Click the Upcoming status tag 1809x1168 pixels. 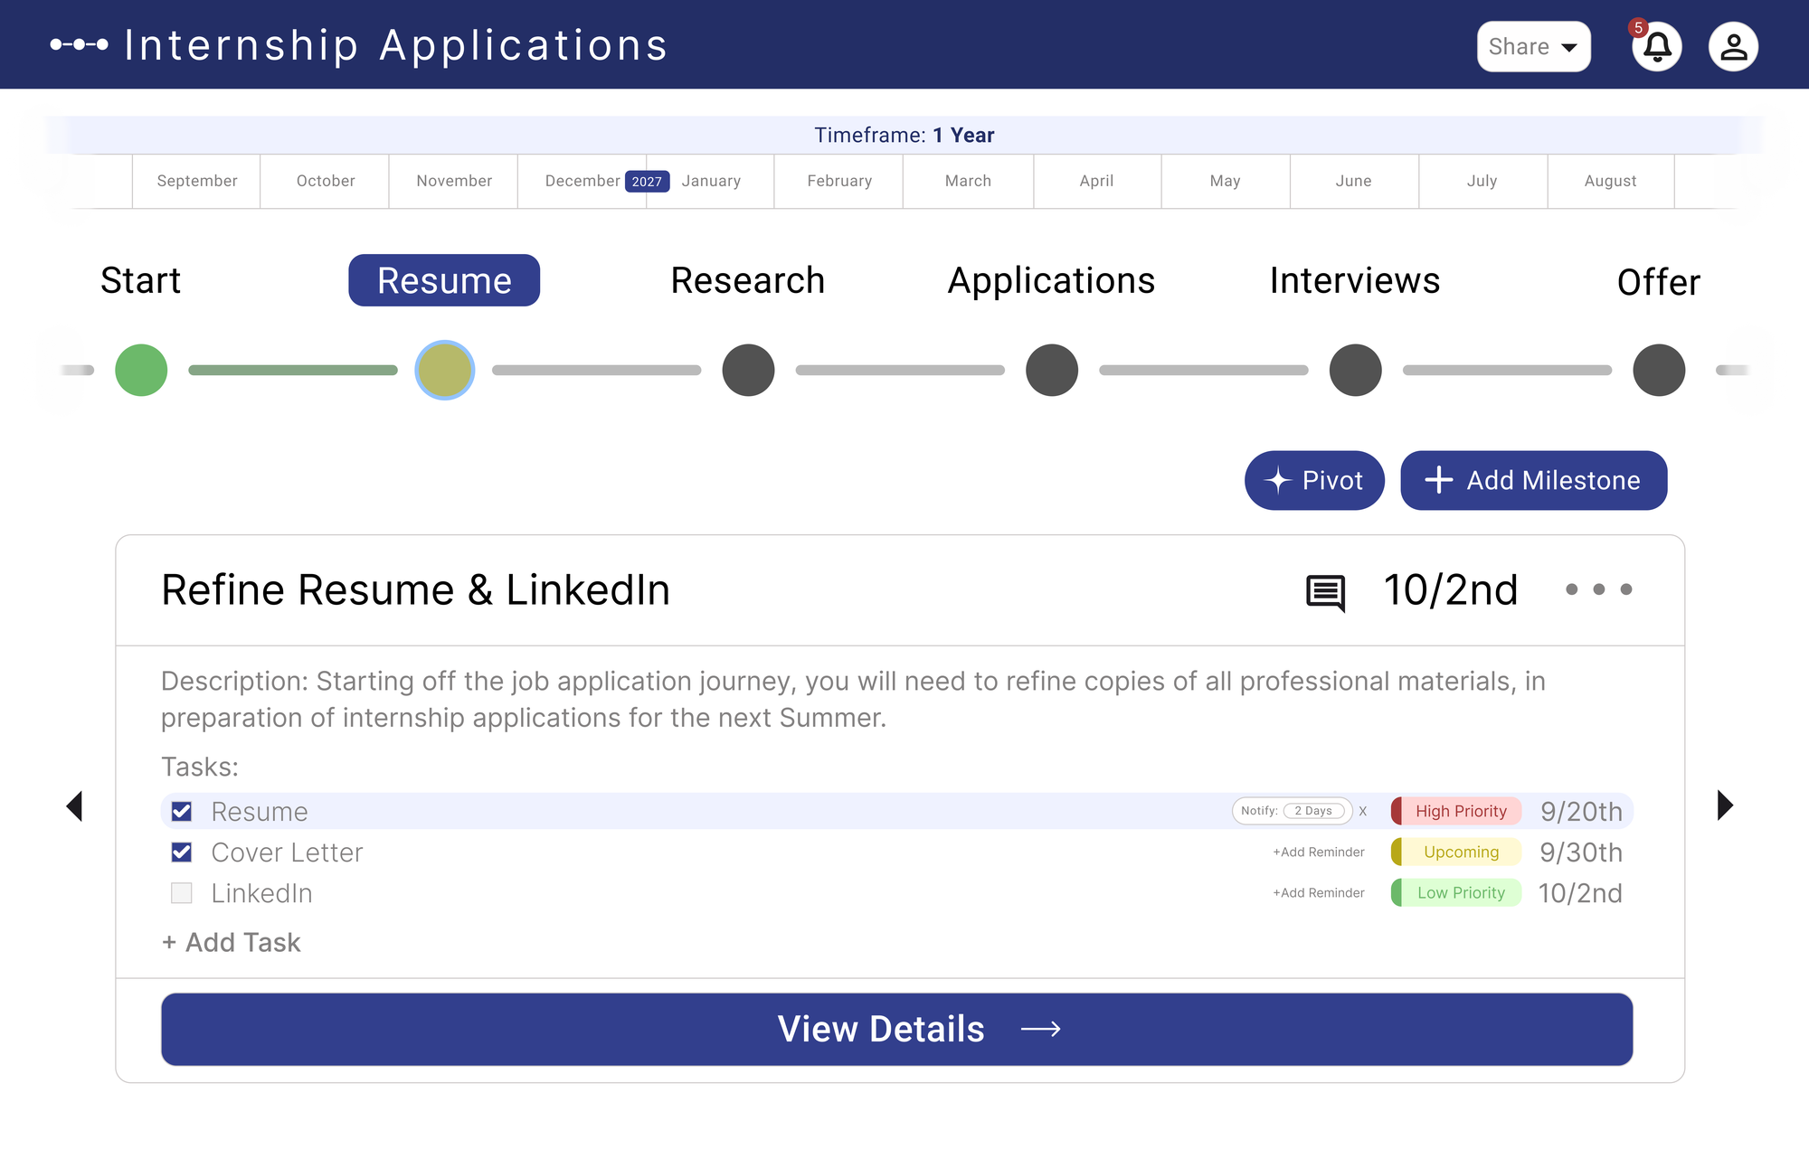[x=1456, y=852]
